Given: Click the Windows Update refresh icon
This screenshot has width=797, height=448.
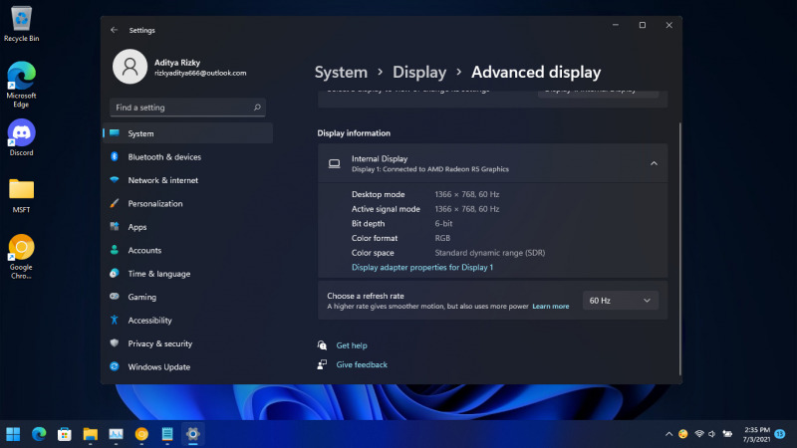Looking at the screenshot, I should coord(115,366).
